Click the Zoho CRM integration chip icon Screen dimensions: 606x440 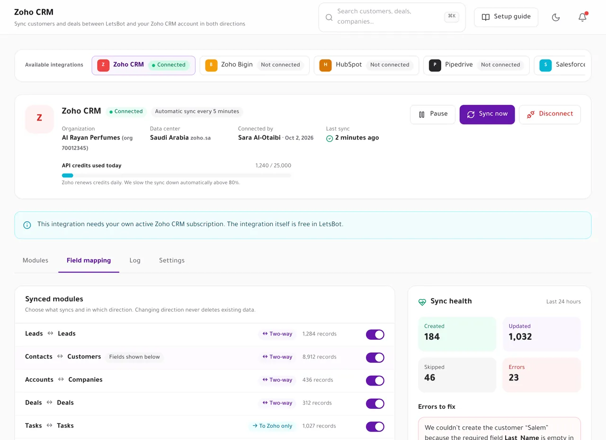[103, 65]
